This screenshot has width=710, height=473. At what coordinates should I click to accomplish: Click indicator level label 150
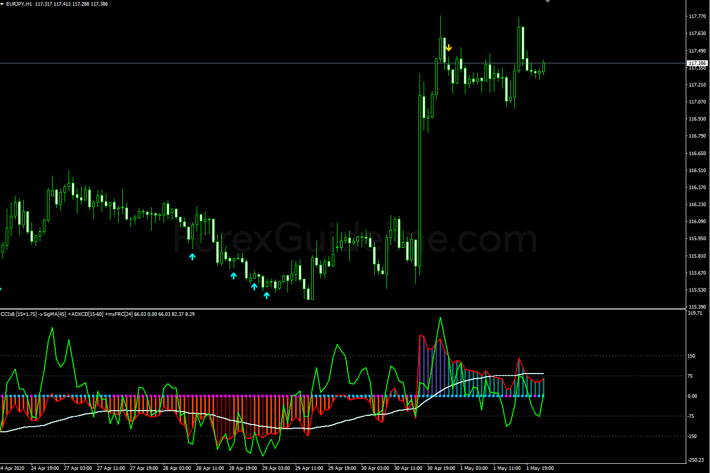(691, 356)
